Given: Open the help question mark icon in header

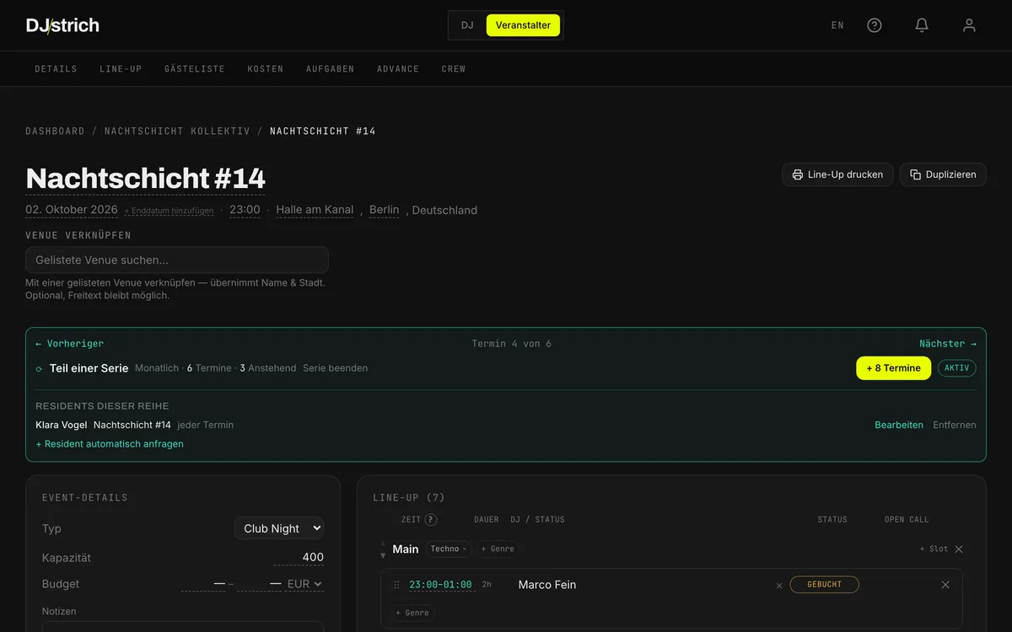Looking at the screenshot, I should pos(875,25).
